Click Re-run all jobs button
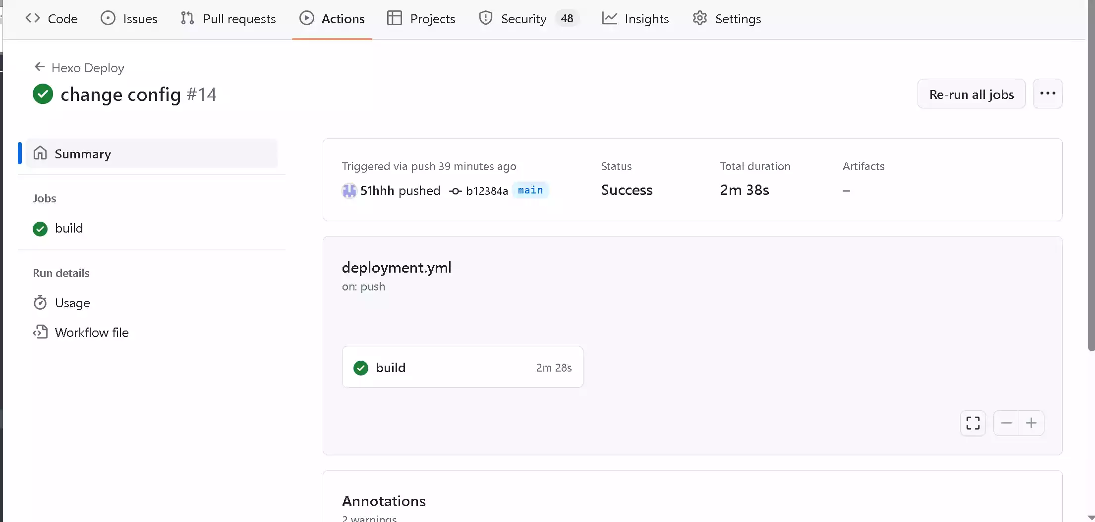The height and width of the screenshot is (522, 1095). pyautogui.click(x=971, y=94)
